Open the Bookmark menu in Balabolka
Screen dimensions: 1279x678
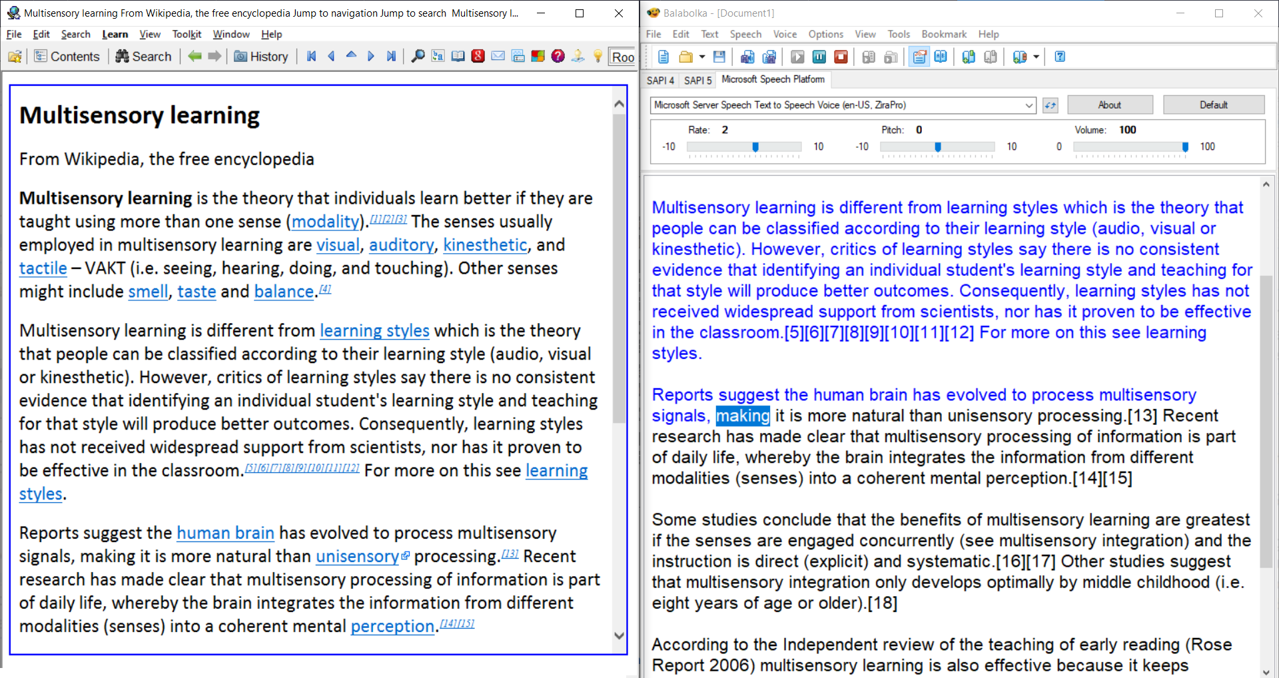coord(944,34)
